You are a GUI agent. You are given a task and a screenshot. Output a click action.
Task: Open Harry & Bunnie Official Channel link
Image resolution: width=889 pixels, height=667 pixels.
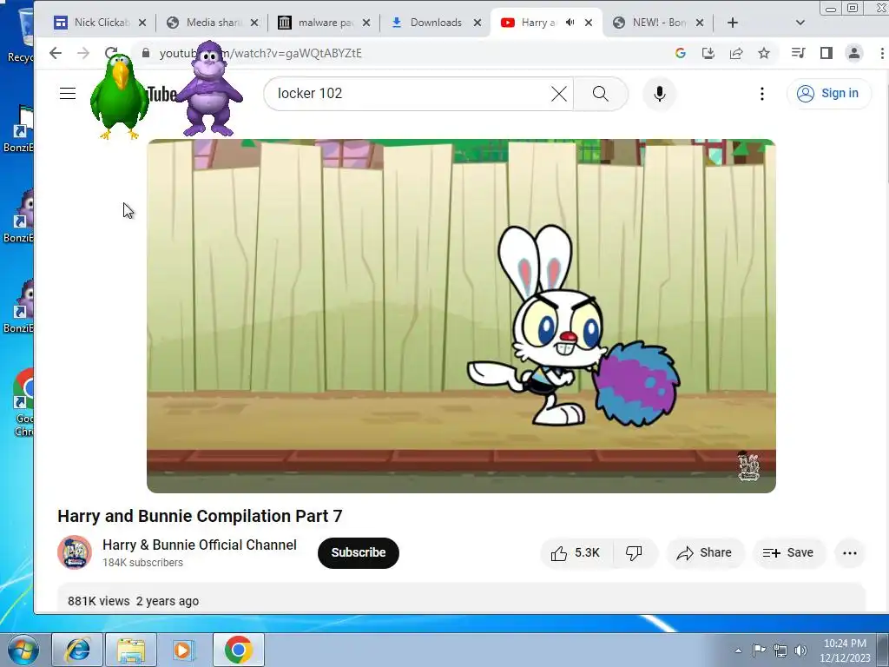pos(200,545)
